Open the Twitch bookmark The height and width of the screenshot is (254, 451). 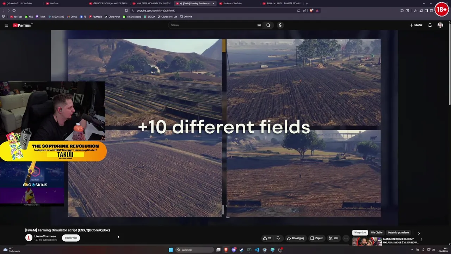point(41,17)
